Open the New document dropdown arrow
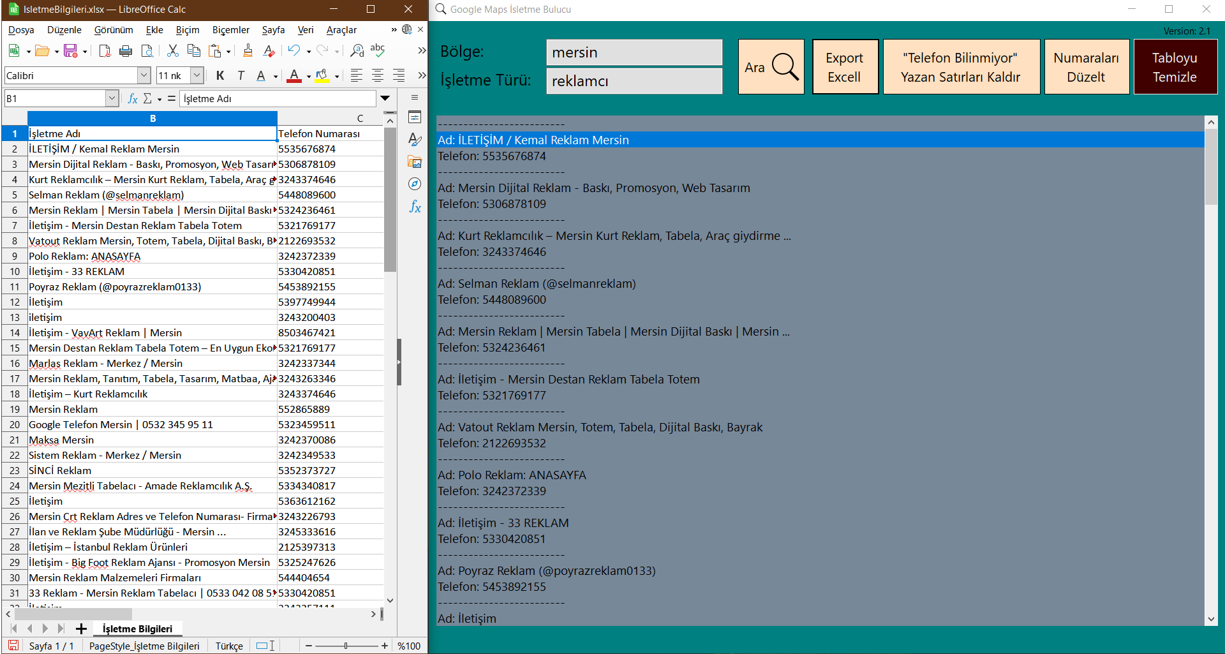This screenshot has height=654, width=1225. pyautogui.click(x=28, y=51)
